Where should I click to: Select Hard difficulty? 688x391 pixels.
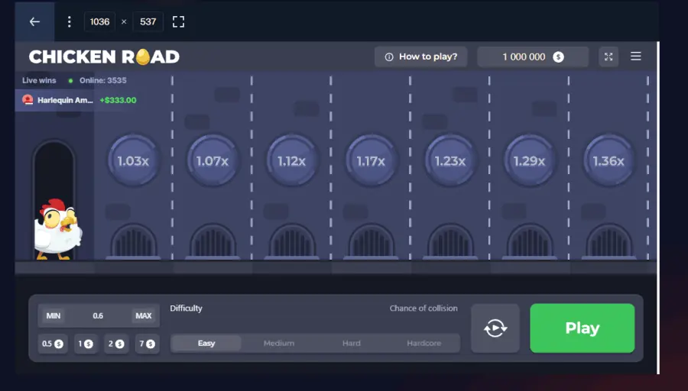352,343
